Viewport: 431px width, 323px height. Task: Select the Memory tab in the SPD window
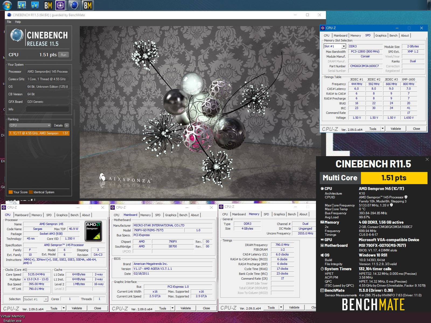tap(356, 36)
